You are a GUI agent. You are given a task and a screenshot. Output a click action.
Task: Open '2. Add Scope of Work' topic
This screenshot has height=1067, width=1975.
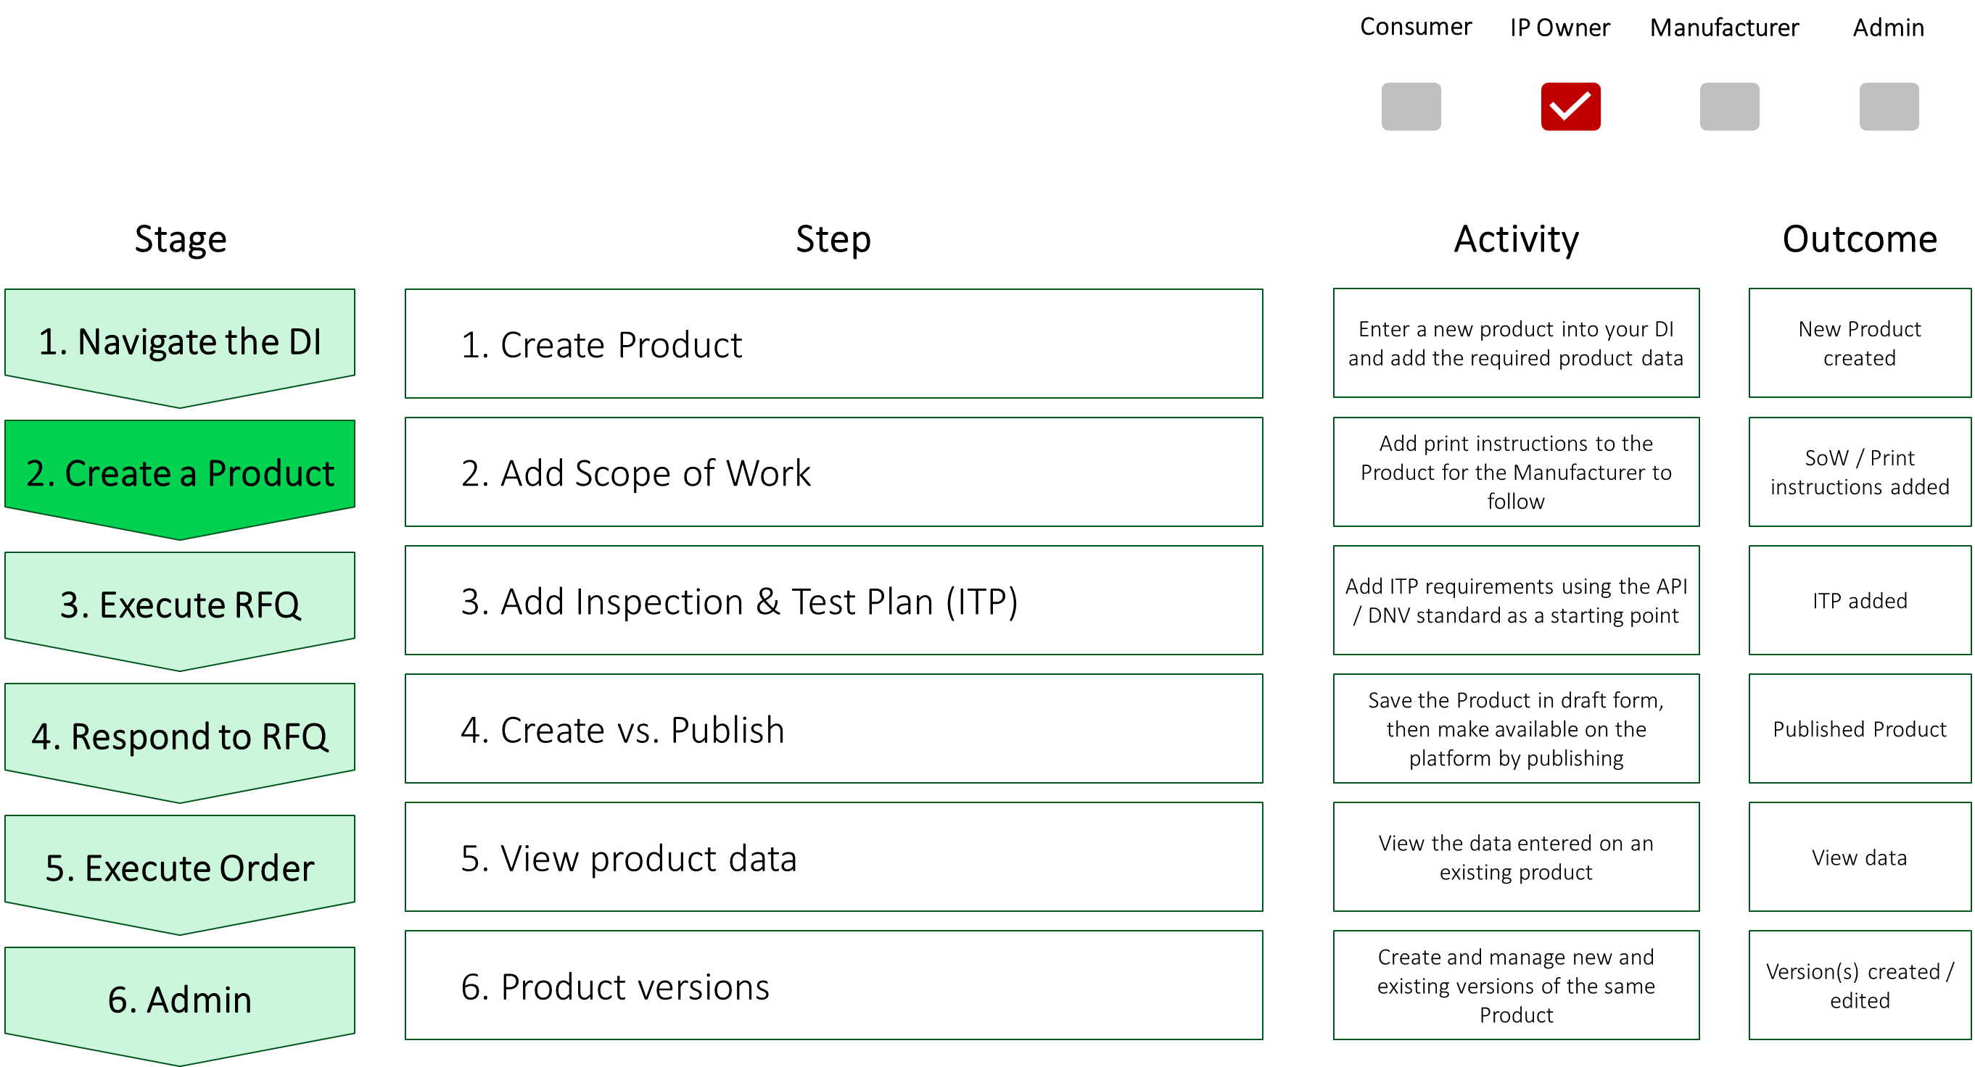click(x=833, y=472)
